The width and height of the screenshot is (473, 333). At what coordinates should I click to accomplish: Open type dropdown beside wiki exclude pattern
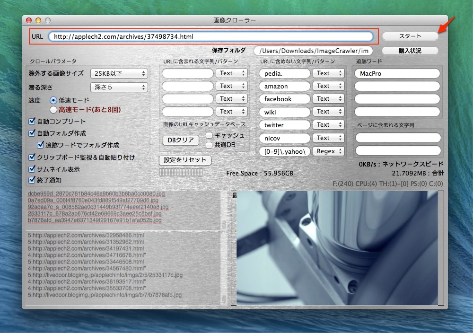(329, 112)
